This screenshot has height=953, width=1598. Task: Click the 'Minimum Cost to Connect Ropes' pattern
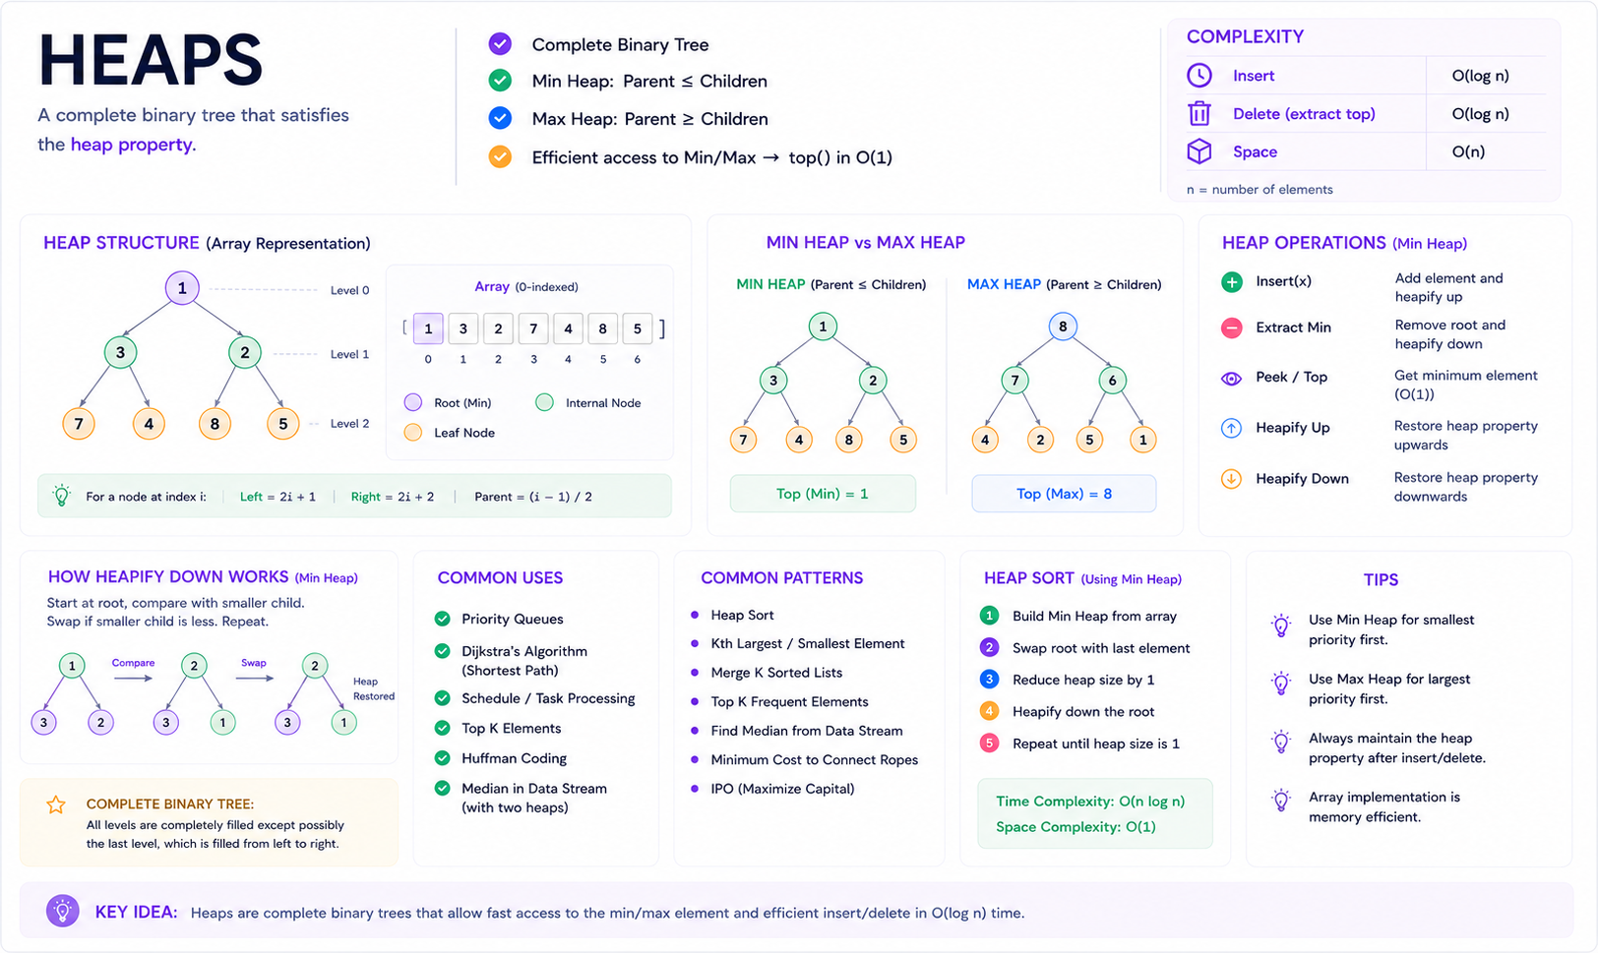coord(815,759)
